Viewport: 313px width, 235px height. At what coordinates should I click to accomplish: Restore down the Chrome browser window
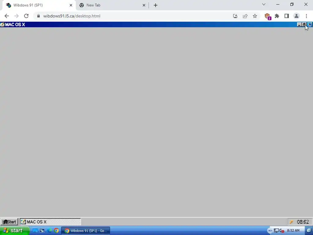pyautogui.click(x=292, y=4)
